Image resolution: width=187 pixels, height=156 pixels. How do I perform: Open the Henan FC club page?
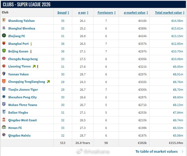tap(15, 128)
